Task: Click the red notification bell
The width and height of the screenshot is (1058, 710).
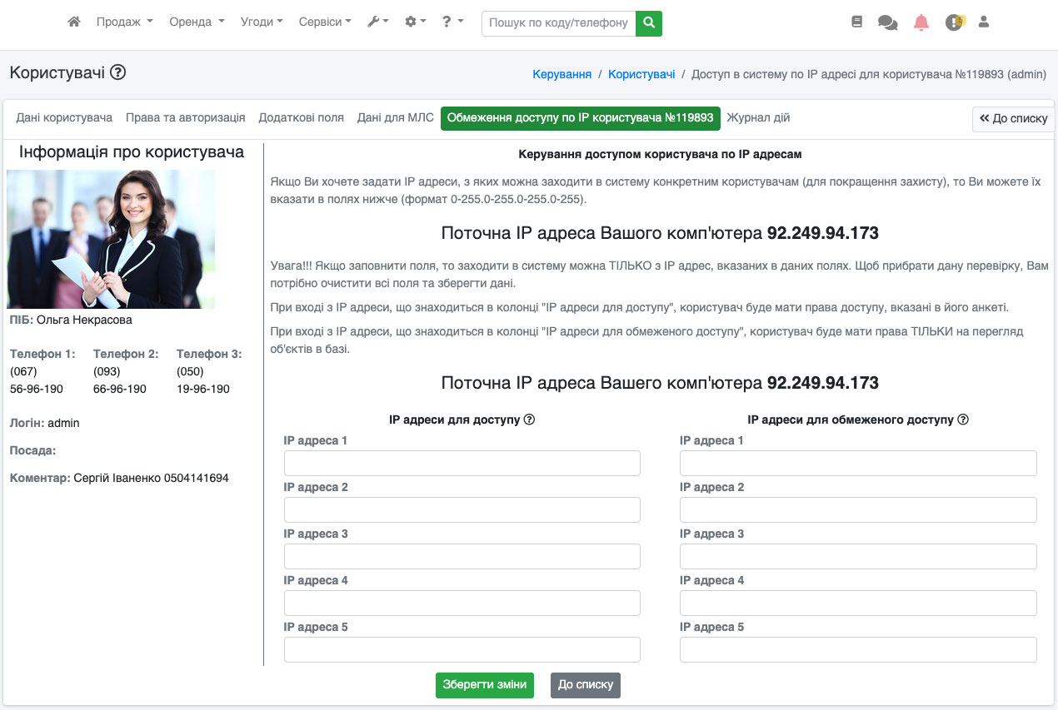Action: (921, 22)
